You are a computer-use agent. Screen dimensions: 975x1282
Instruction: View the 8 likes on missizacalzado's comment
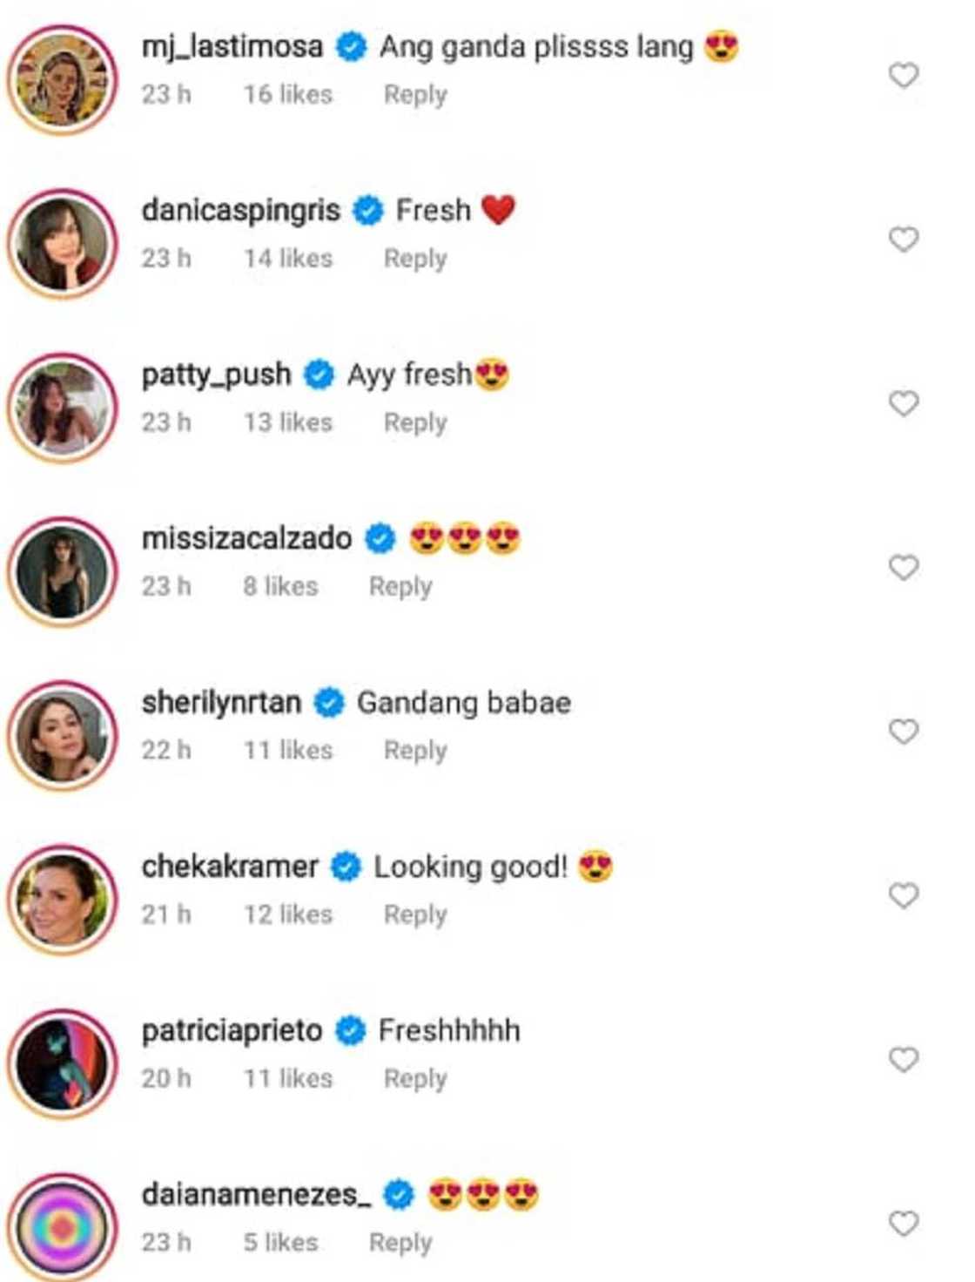pyautogui.click(x=281, y=586)
